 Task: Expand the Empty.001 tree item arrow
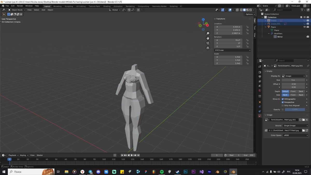265,24
